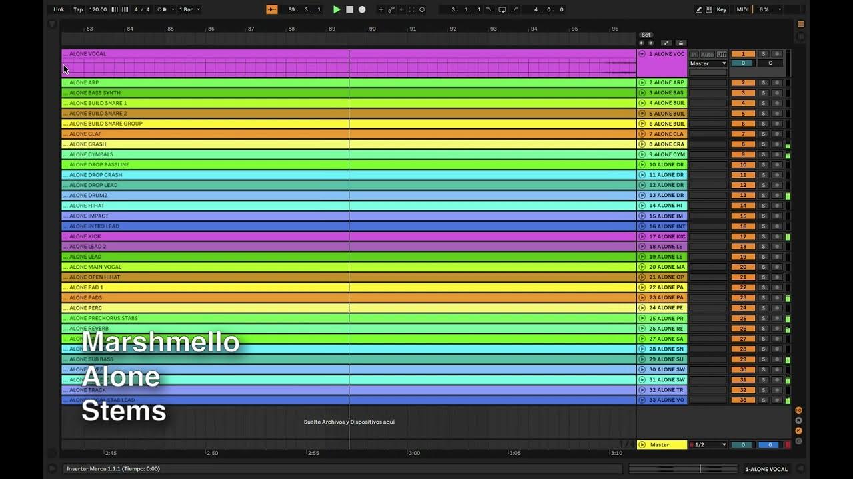Toggle Automation Arm icon

[x=391, y=9]
